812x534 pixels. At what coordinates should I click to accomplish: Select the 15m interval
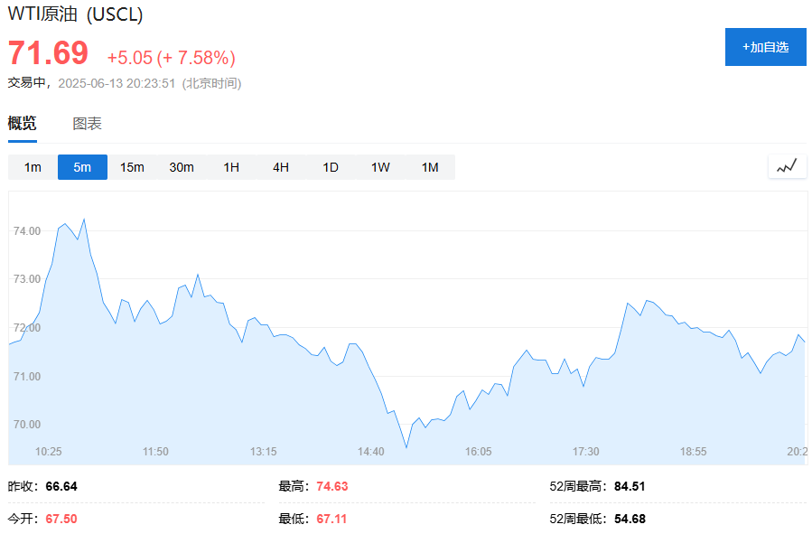pos(132,166)
